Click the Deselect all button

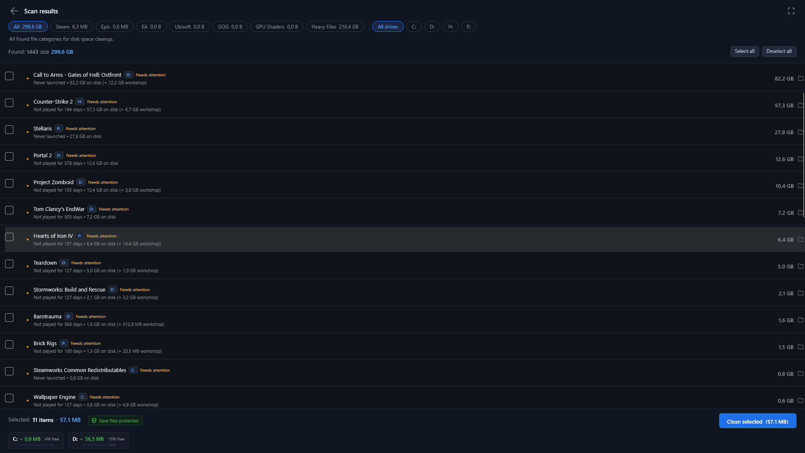(779, 51)
